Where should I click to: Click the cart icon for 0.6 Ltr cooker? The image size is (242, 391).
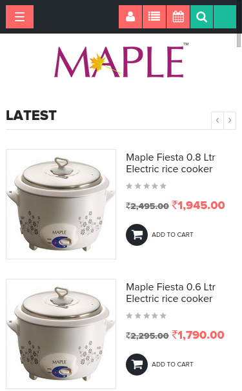(137, 365)
